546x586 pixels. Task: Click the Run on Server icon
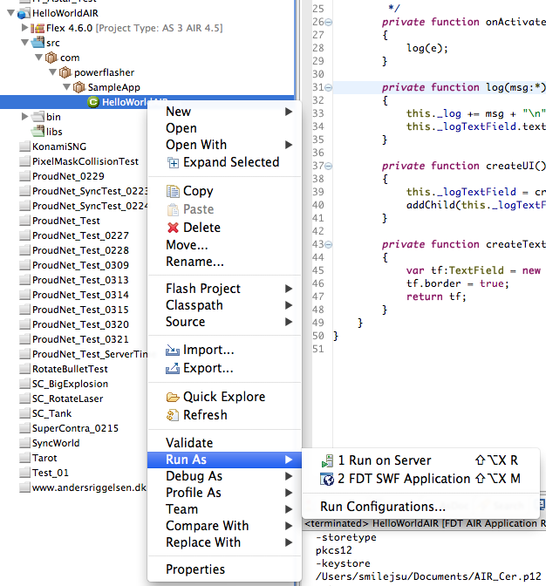tap(327, 460)
